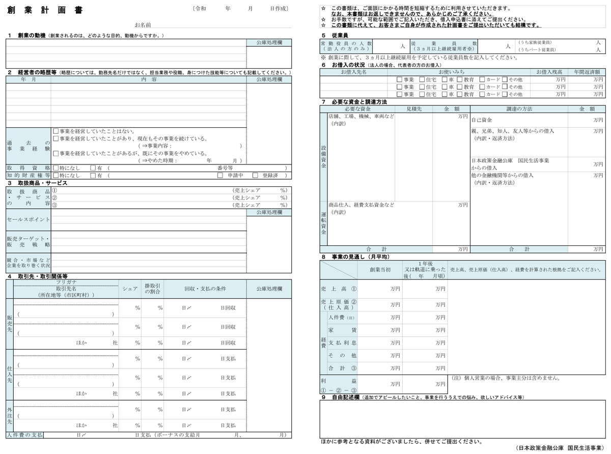Click the 仕入先 'ほか 社' row
Viewport: 611px width, 454px height.
point(66,393)
